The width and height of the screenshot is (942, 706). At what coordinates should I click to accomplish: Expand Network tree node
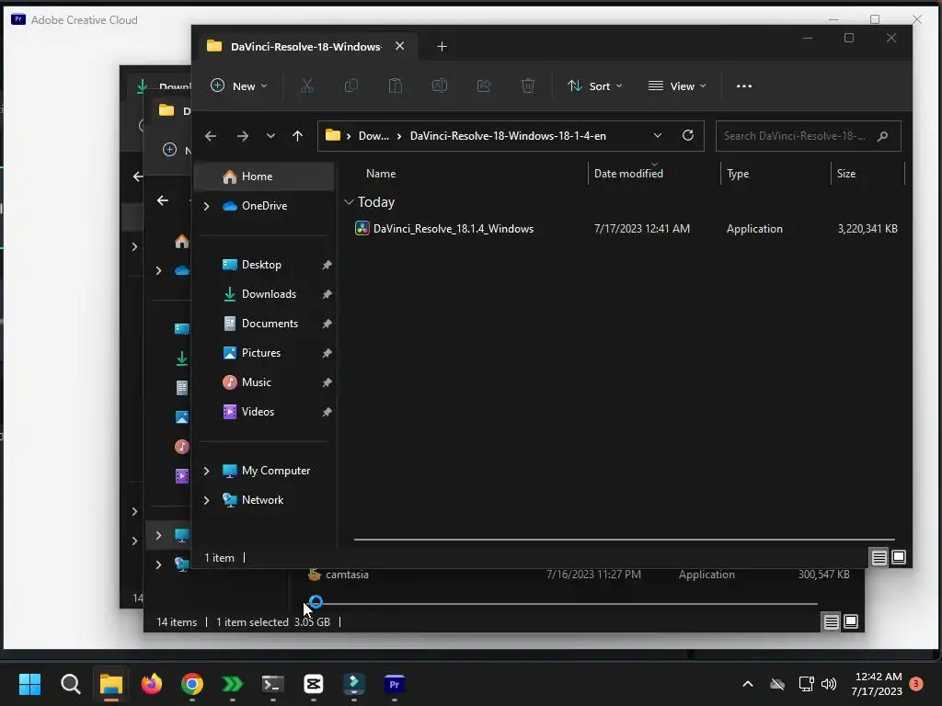click(x=206, y=500)
